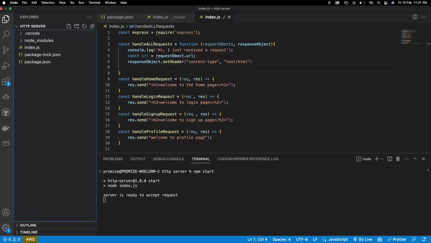Maximize the panel with the up chevron
Viewport: 431px width, 243px height.
[415, 158]
